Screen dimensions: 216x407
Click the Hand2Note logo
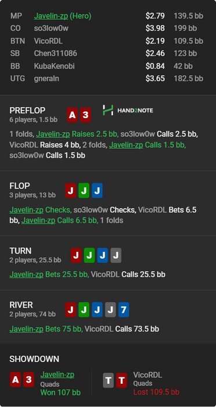pyautogui.click(x=128, y=110)
